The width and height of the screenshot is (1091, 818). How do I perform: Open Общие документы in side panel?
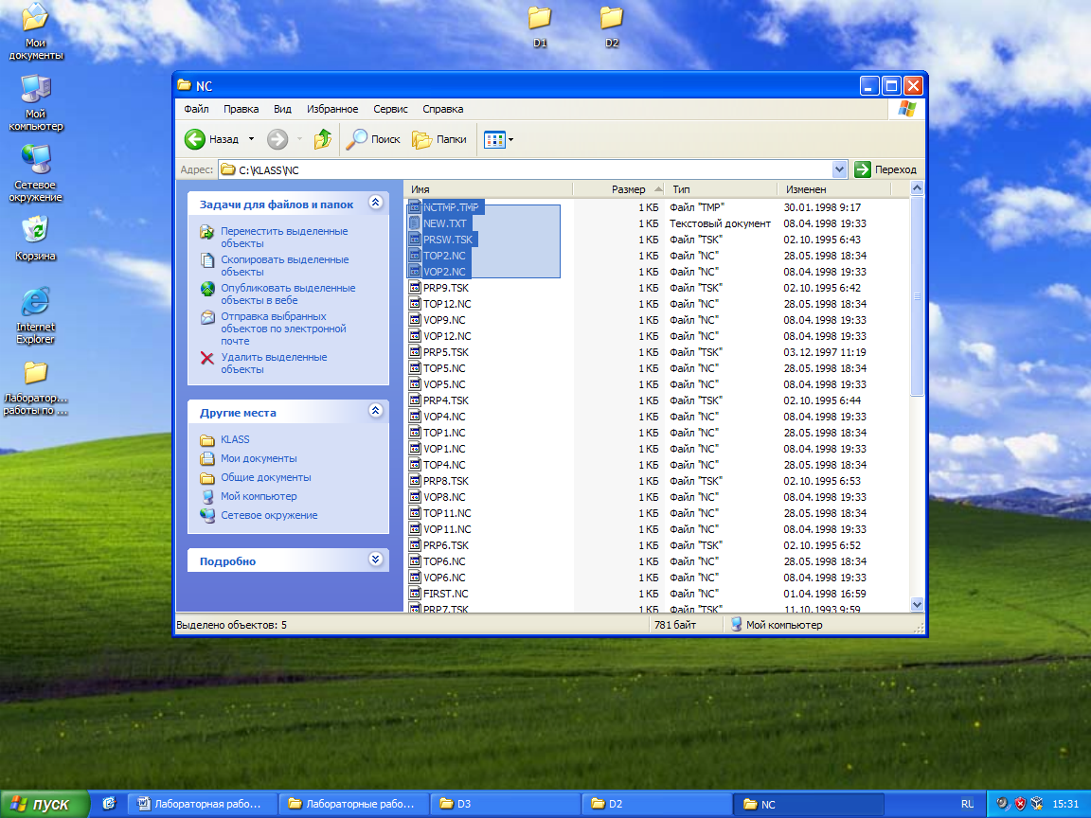pos(266,477)
